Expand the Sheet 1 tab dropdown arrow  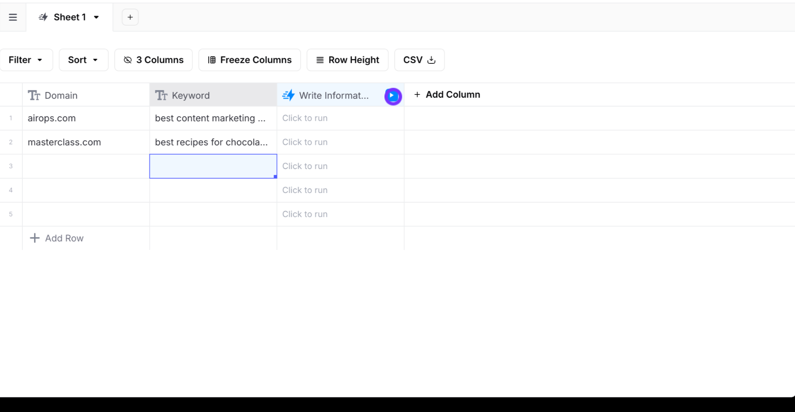pos(97,17)
